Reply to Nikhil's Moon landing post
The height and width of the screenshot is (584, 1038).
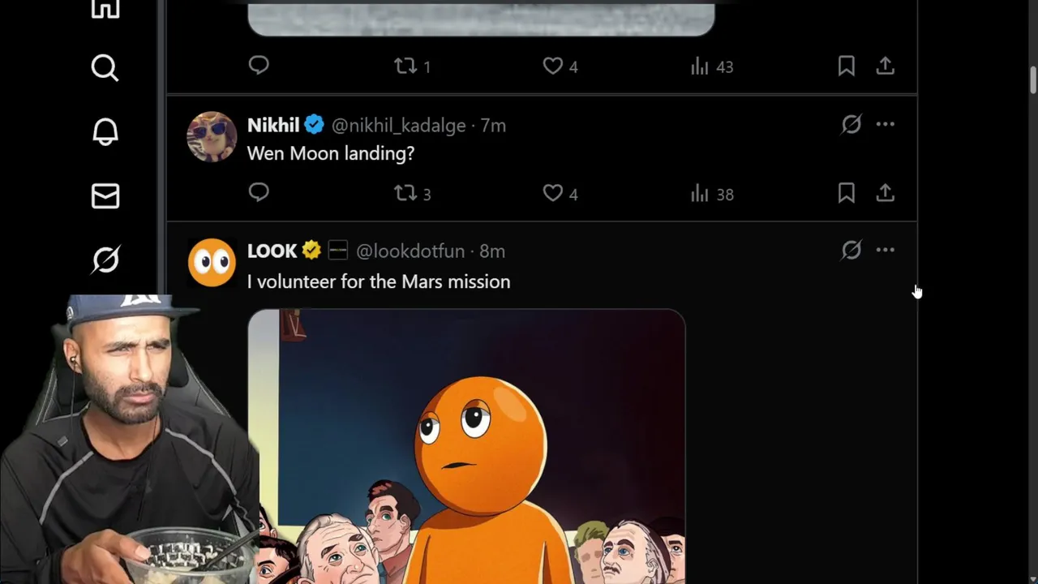point(259,193)
